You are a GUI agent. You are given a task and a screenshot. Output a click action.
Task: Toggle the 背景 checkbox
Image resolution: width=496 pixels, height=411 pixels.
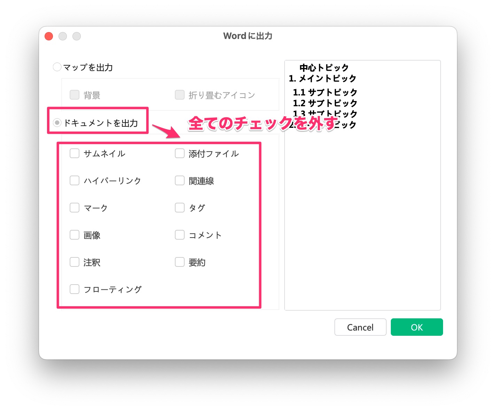point(75,95)
